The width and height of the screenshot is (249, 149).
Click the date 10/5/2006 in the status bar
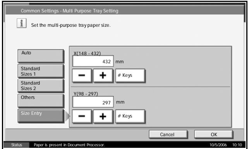[218, 145]
